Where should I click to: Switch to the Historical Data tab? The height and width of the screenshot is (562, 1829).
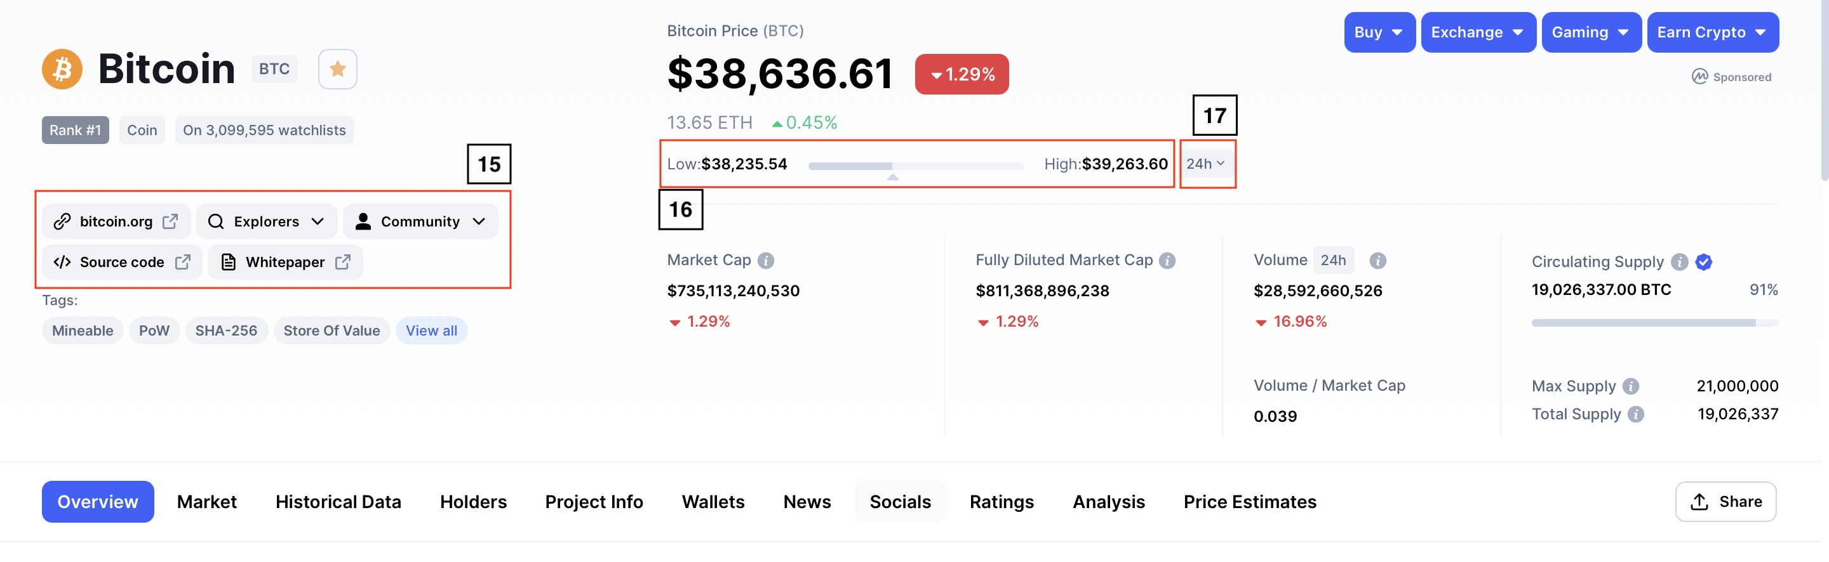338,502
